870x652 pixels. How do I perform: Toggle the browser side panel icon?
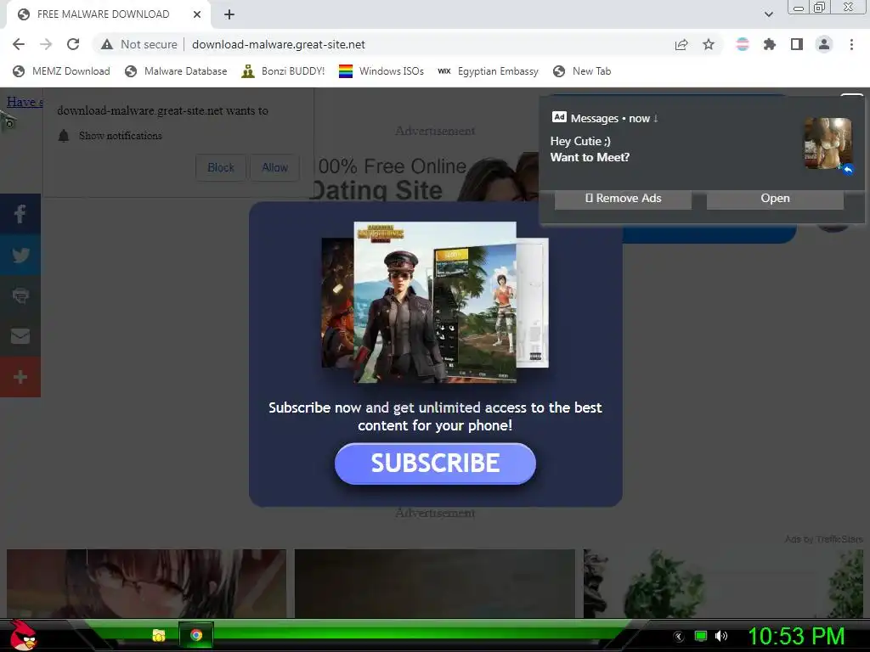tap(797, 44)
